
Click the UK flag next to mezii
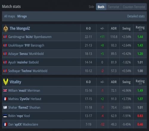5,91
